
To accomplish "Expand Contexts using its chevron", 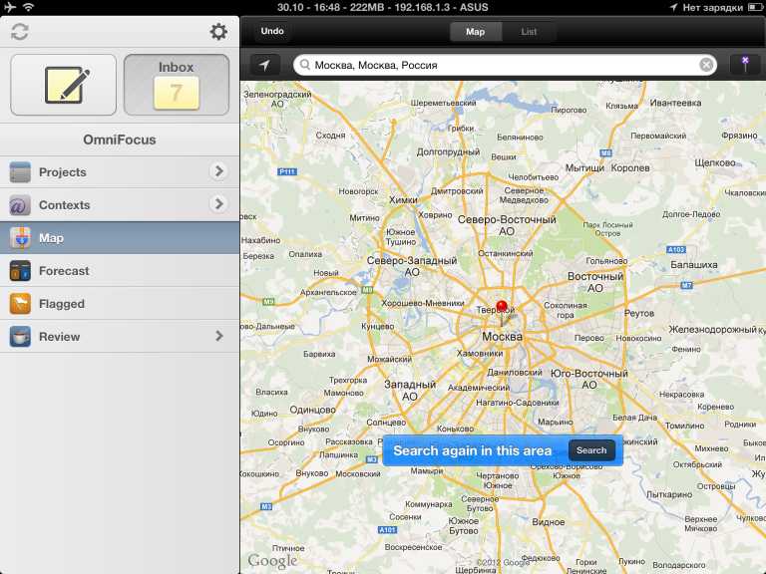I will tap(218, 203).
